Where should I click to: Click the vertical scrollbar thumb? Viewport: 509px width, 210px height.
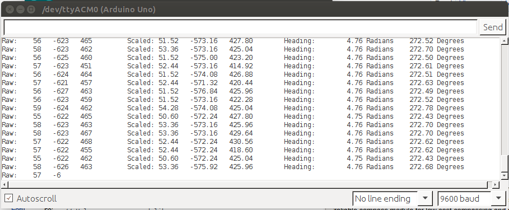504,164
